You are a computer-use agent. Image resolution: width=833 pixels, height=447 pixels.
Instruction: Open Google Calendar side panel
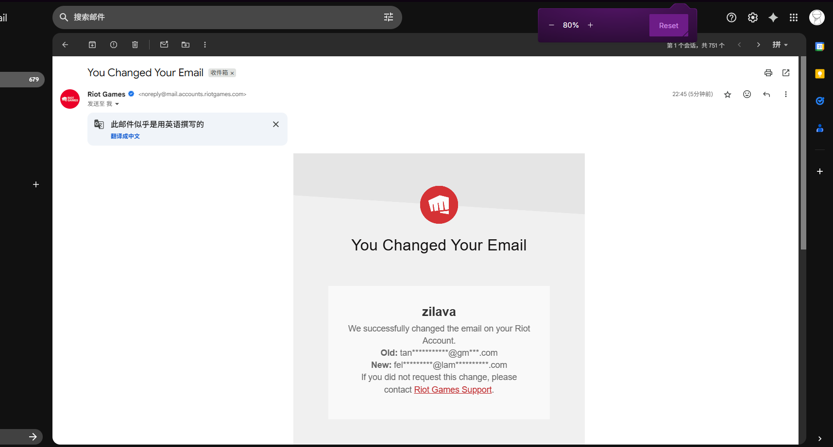(820, 47)
